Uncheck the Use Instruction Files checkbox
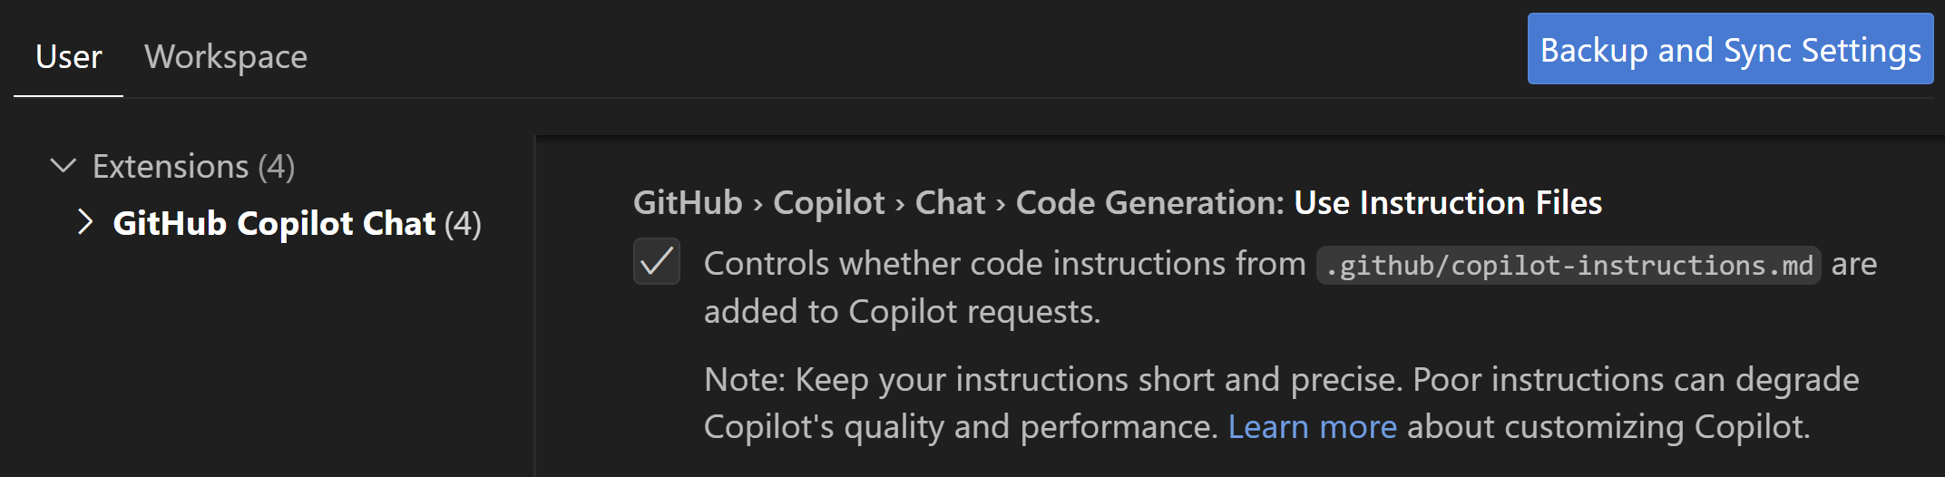1945x477 pixels. [657, 262]
